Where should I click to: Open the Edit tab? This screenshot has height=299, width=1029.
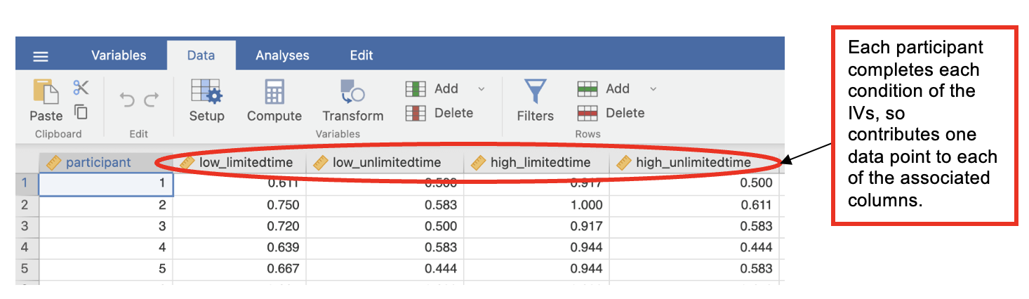361,55
